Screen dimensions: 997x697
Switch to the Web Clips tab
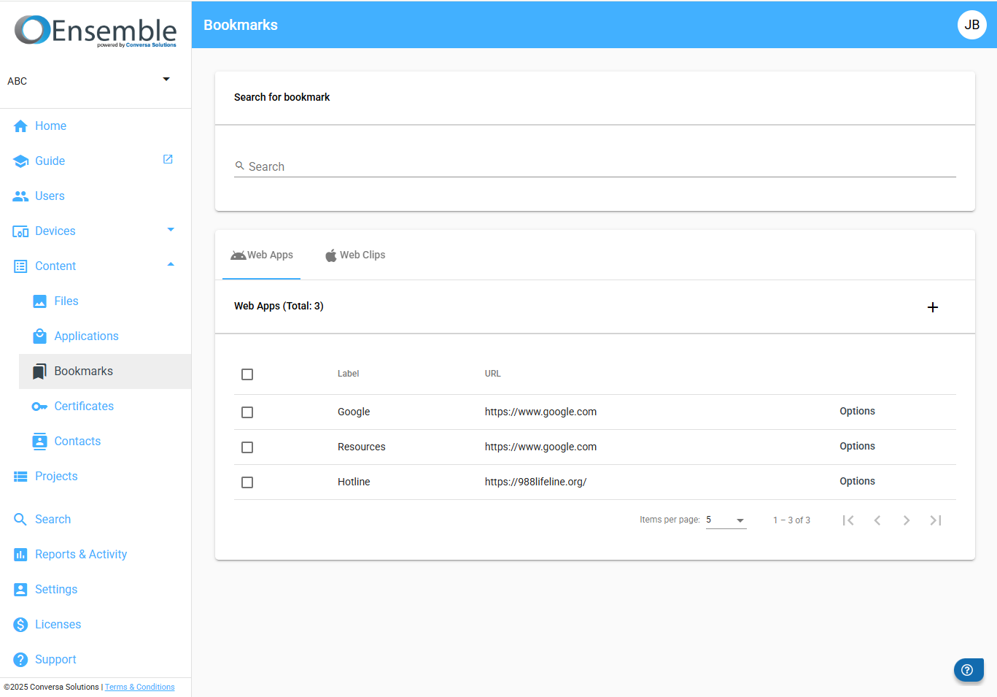click(x=355, y=255)
